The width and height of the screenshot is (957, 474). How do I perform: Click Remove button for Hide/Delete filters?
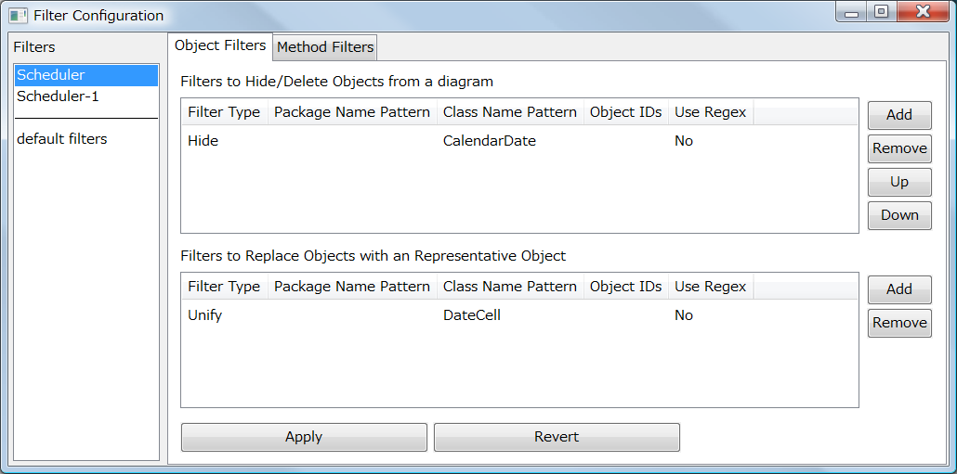[x=898, y=148]
